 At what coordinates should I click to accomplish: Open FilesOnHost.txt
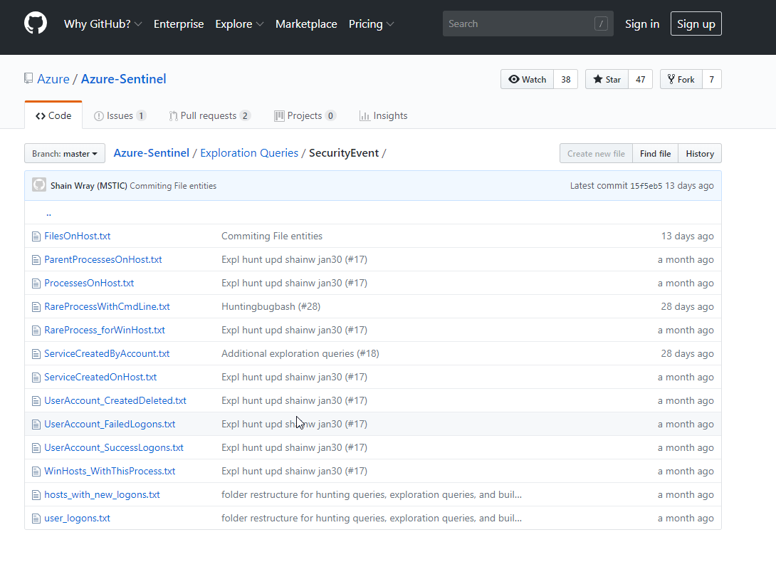pyautogui.click(x=77, y=236)
